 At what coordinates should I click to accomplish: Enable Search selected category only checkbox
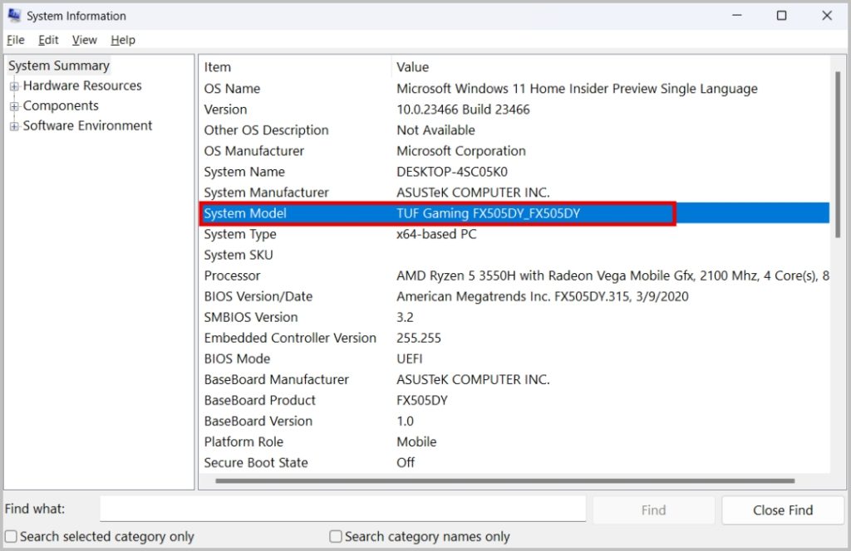click(11, 537)
